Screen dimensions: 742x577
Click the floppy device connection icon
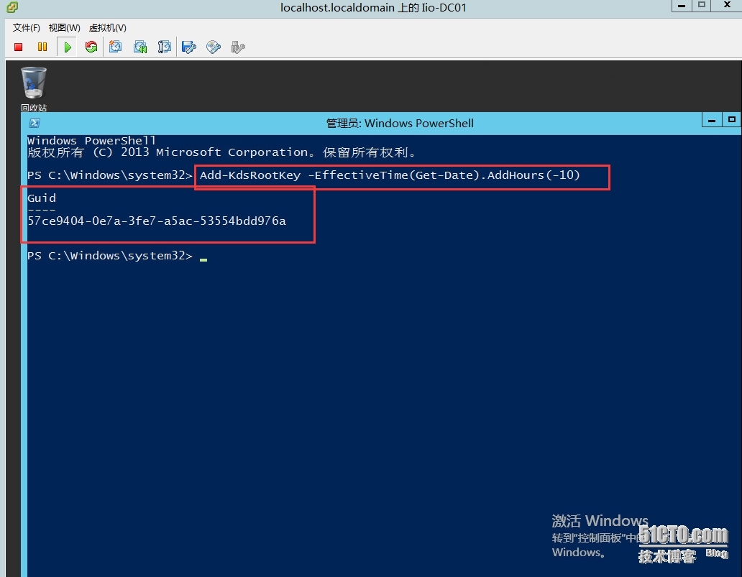click(189, 47)
